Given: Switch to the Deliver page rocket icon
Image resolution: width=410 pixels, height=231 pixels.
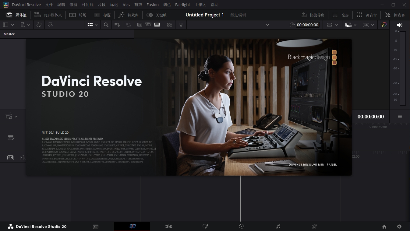Looking at the screenshot, I should point(315,226).
